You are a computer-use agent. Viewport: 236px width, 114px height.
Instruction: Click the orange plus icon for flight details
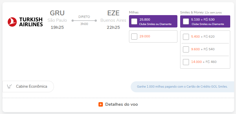(x=101, y=104)
